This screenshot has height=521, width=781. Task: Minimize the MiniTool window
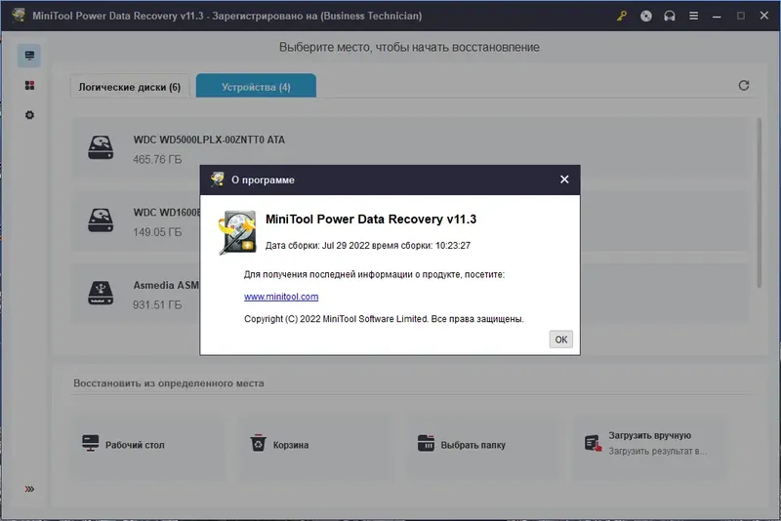tap(717, 16)
